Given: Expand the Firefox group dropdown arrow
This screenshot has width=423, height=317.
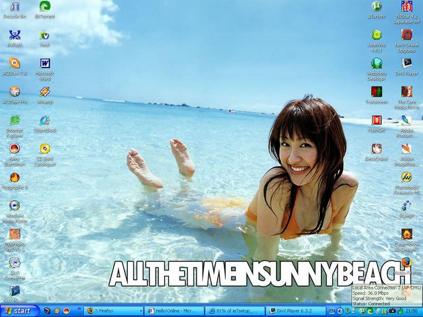Looking at the screenshot, I should [x=141, y=311].
